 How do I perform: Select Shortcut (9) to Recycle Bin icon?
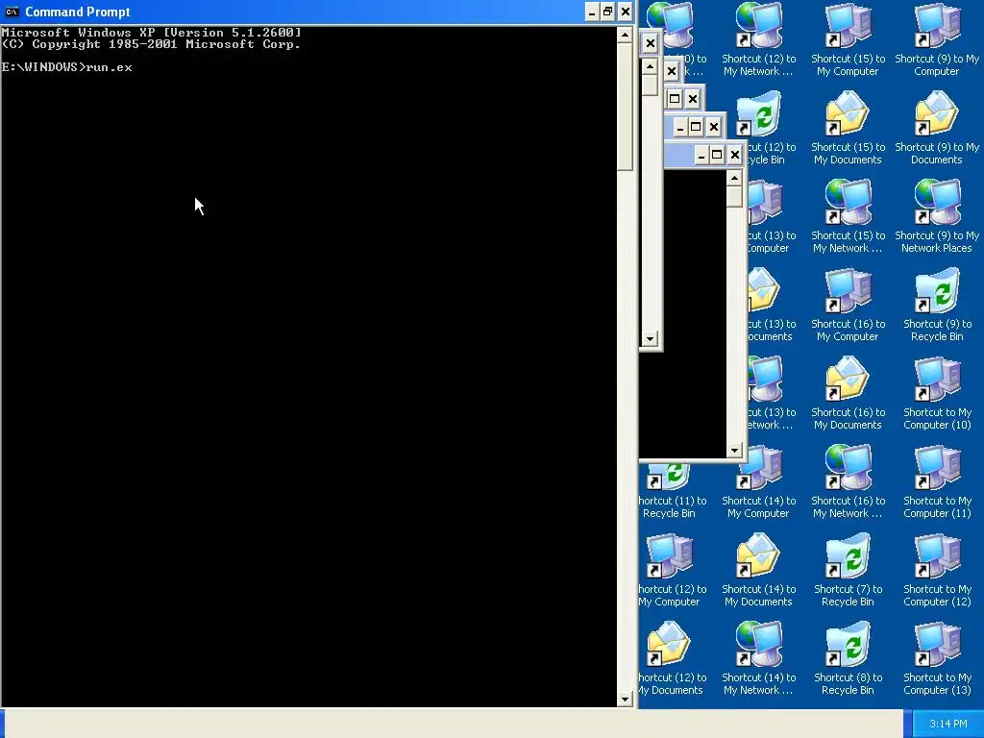coord(937,305)
